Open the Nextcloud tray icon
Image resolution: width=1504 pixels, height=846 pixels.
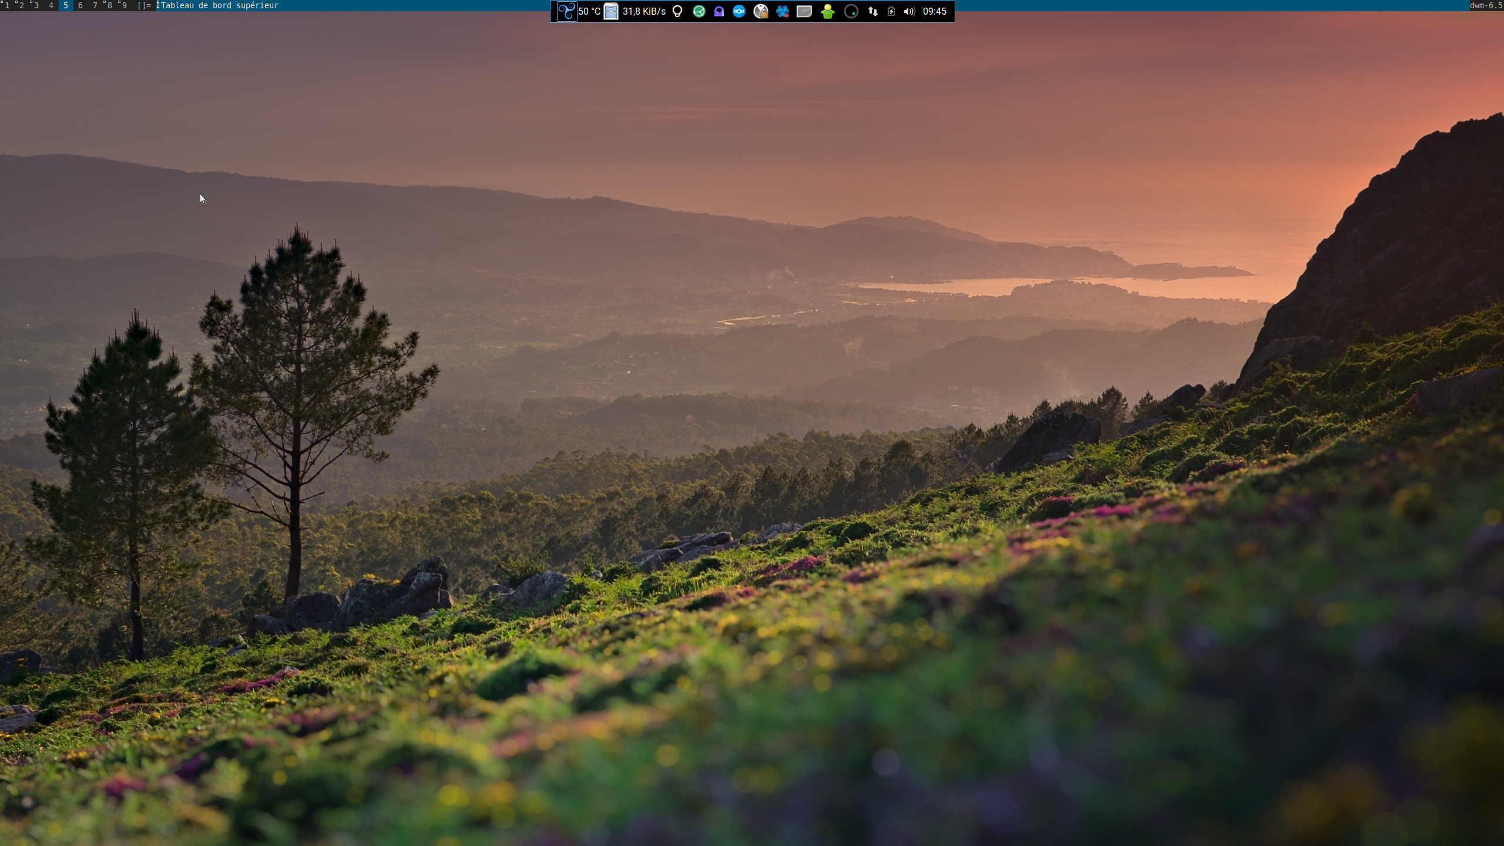(x=739, y=11)
